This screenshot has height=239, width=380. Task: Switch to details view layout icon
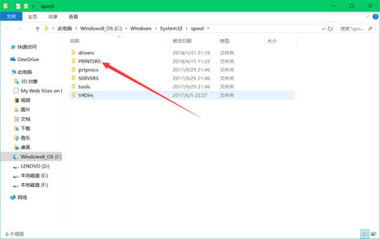tap(365, 234)
